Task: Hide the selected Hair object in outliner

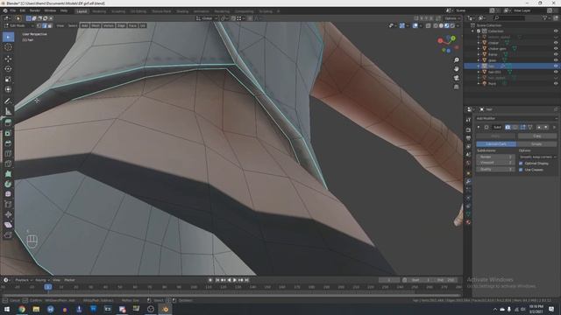Action: (556, 66)
